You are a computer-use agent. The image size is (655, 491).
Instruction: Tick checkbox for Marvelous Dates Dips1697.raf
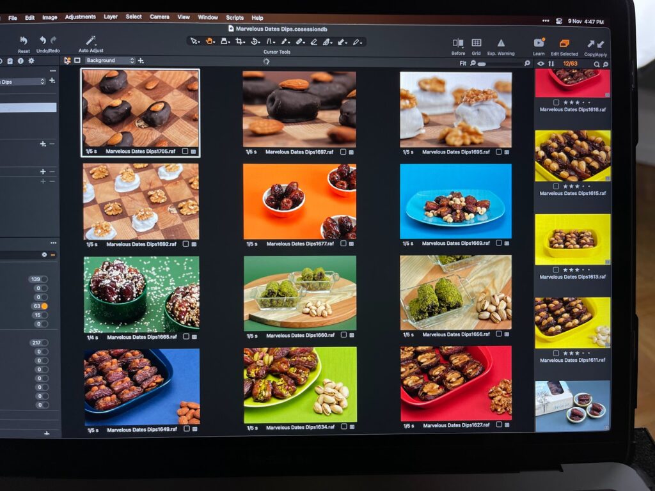tap(343, 152)
